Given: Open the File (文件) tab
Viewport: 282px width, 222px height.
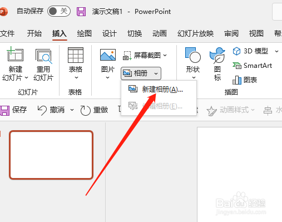Looking at the screenshot, I should tap(7, 33).
